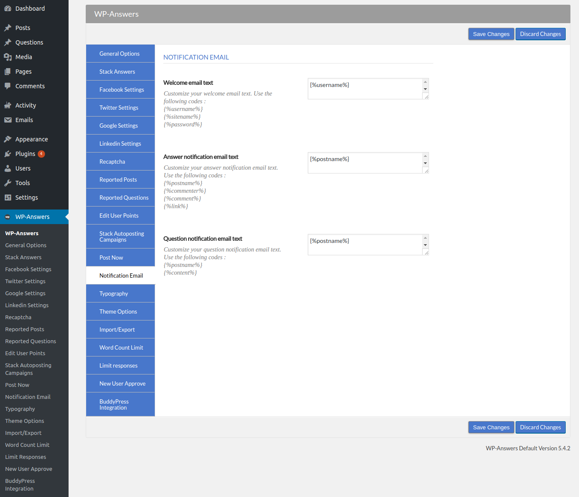Open the Linkedin Settings tab
Viewport: 579px width, 497px height.
[x=120, y=144]
